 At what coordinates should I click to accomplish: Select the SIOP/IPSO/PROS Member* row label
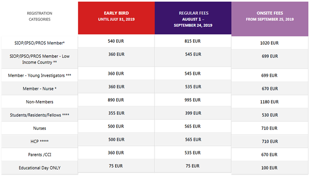40,43
